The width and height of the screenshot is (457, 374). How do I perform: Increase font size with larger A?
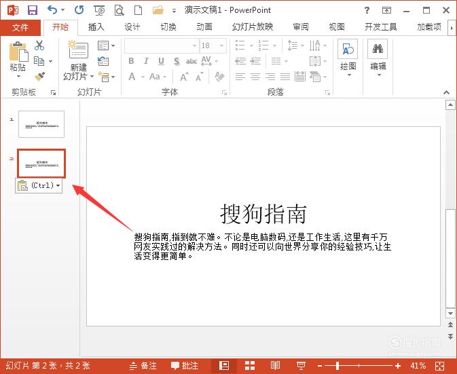(x=183, y=77)
